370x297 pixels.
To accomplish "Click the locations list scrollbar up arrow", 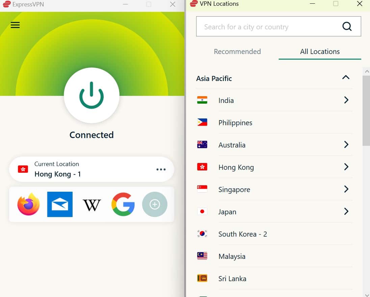I will (x=367, y=71).
